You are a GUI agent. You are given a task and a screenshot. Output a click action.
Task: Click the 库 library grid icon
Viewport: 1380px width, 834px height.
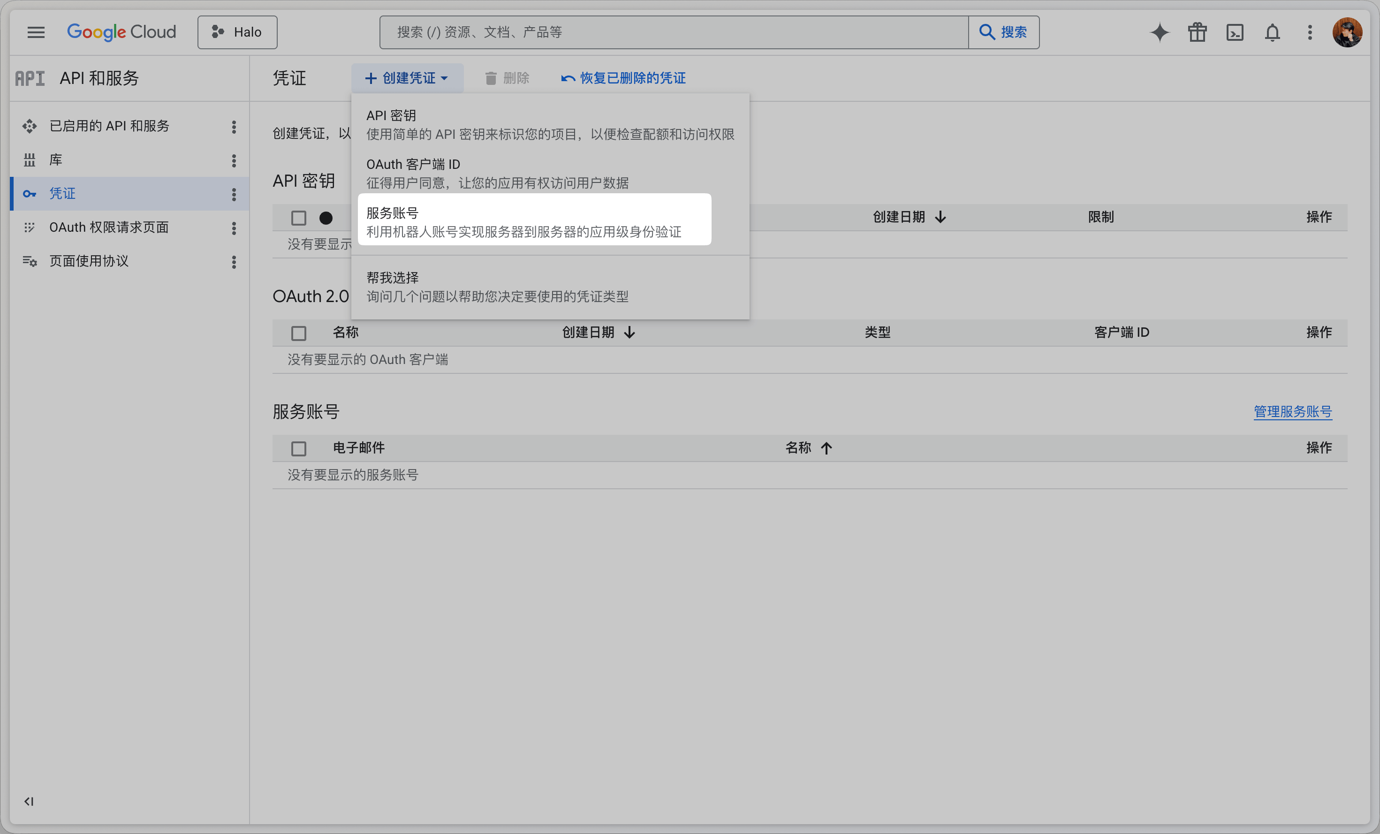tap(30, 160)
